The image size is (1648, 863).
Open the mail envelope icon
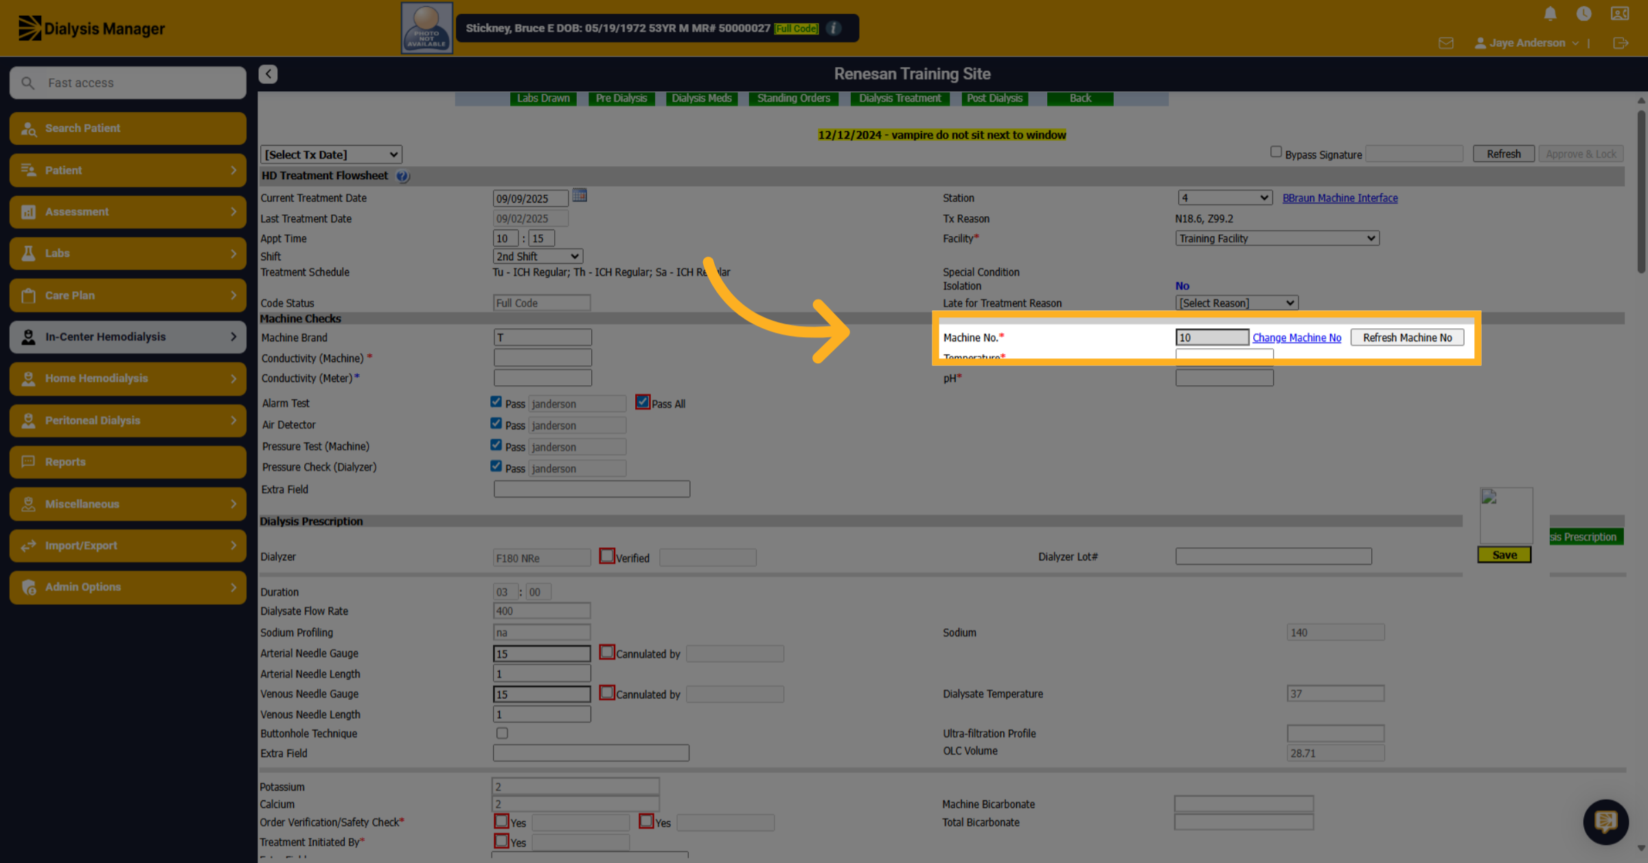(1446, 43)
